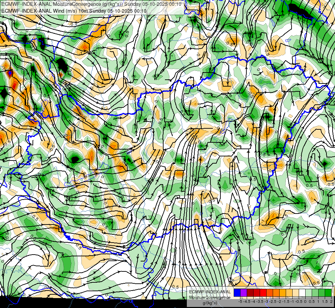This screenshot has width=335, height=308.
Task: Click the Wind 10m title line in header
Action: pyautogui.click(x=74, y=11)
